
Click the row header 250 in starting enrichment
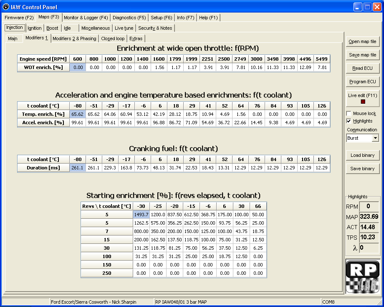click(107, 273)
